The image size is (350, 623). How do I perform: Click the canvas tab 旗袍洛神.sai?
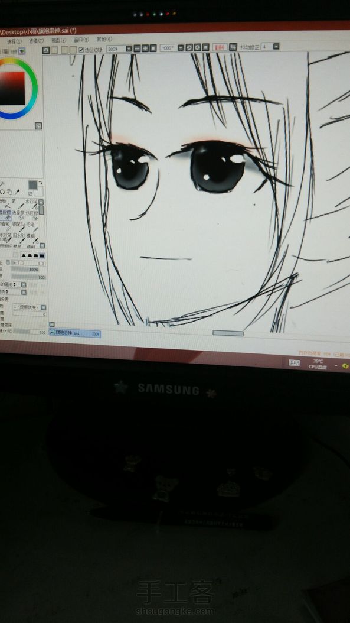coord(74,334)
